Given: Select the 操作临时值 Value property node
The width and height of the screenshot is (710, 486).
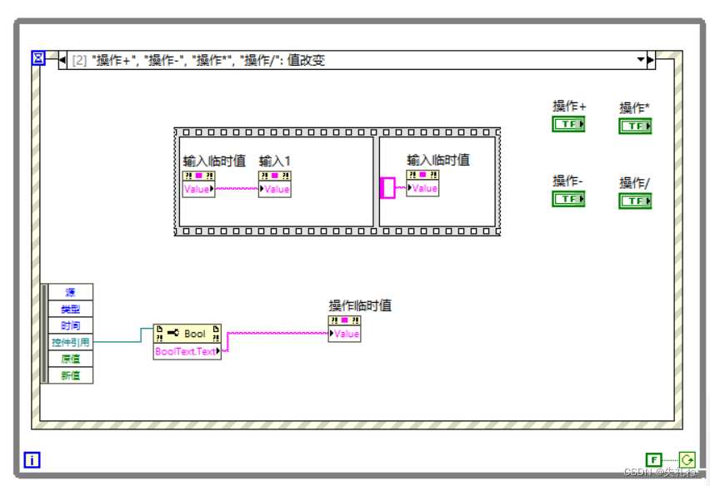Looking at the screenshot, I should [344, 330].
